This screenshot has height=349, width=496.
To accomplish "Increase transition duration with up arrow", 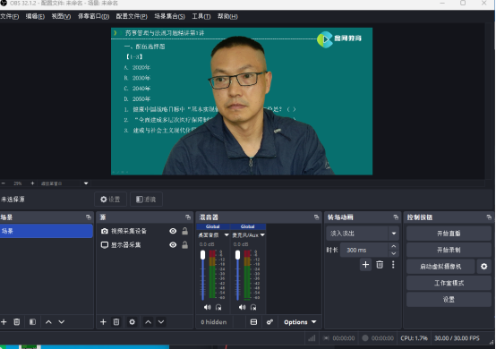I will 394,246.
